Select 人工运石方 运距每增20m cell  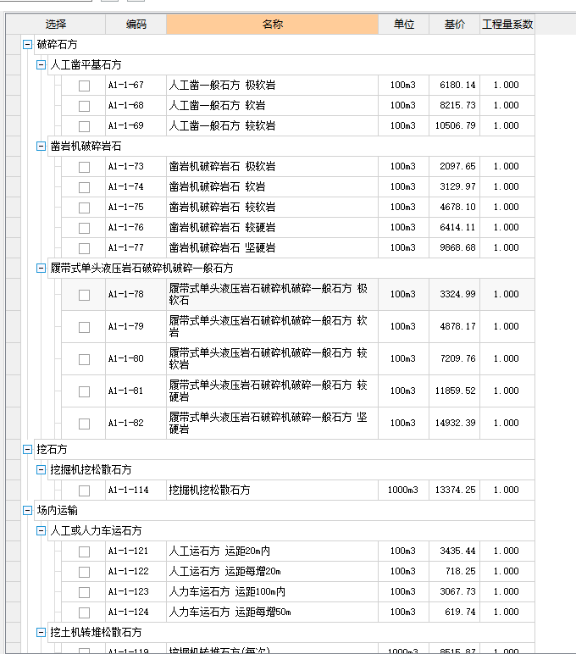point(273,572)
